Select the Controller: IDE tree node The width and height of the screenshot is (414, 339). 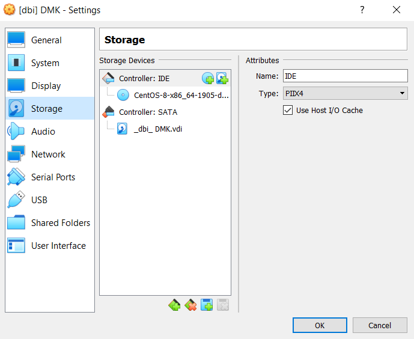(144, 78)
